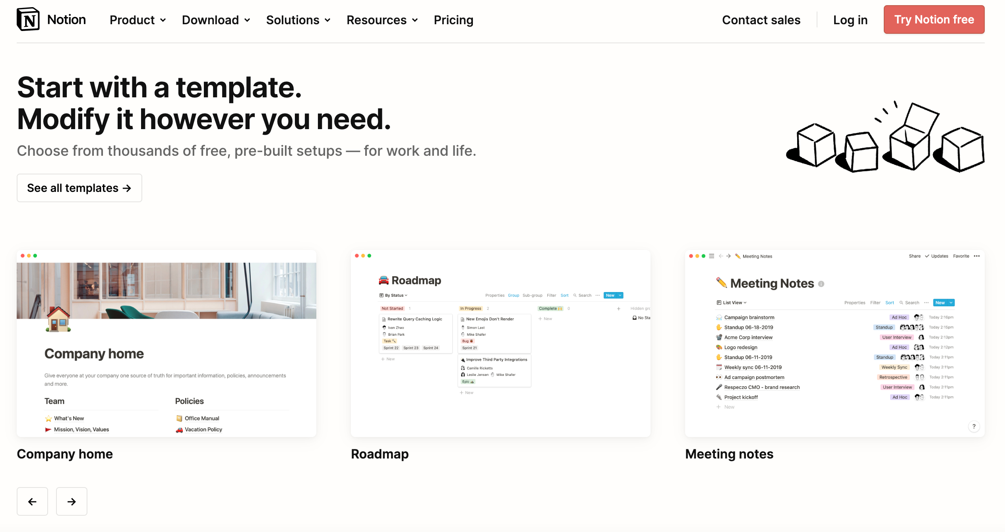This screenshot has height=532, width=1005.
Task: Expand the Resources menu
Action: [382, 20]
